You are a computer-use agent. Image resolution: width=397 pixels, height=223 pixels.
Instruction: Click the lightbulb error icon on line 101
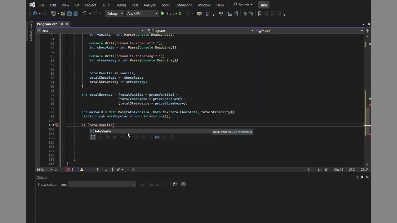(x=57, y=125)
